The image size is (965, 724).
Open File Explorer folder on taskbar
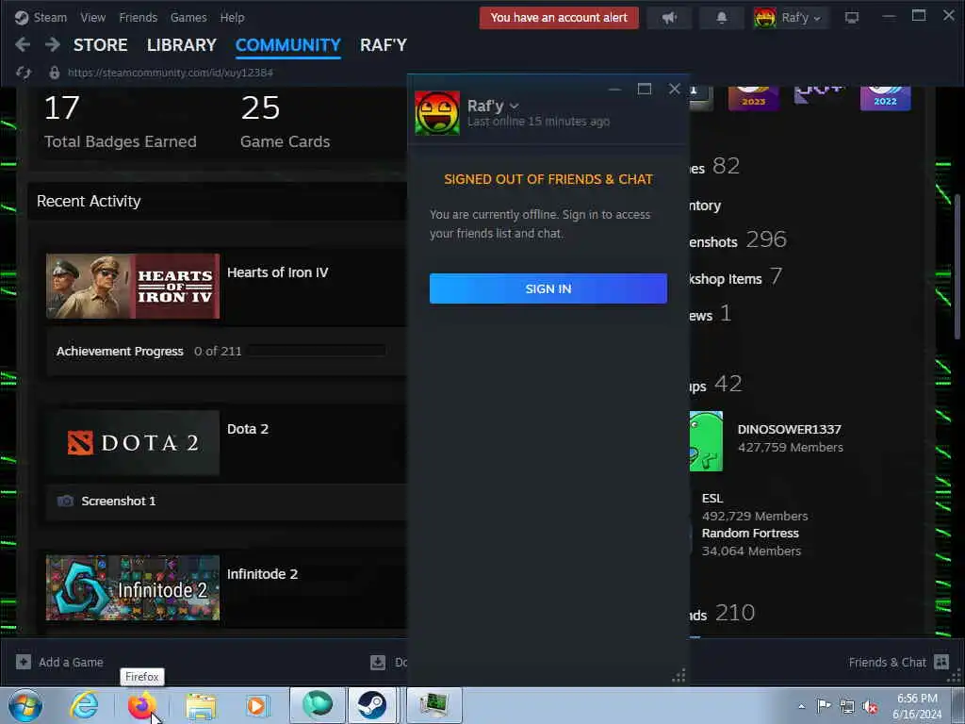(201, 707)
